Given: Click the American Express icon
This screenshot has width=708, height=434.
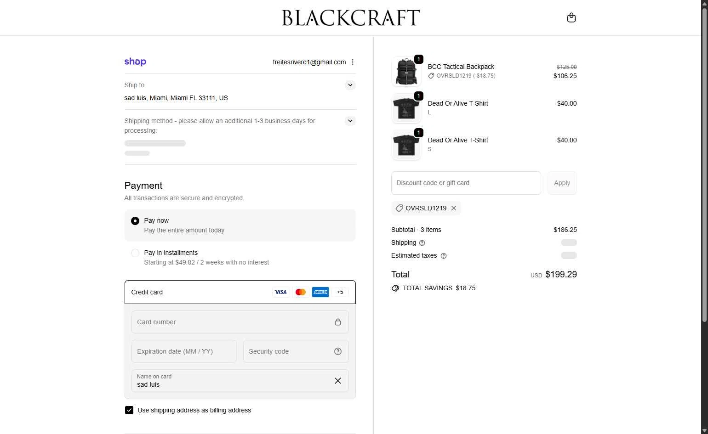Looking at the screenshot, I should click(320, 292).
